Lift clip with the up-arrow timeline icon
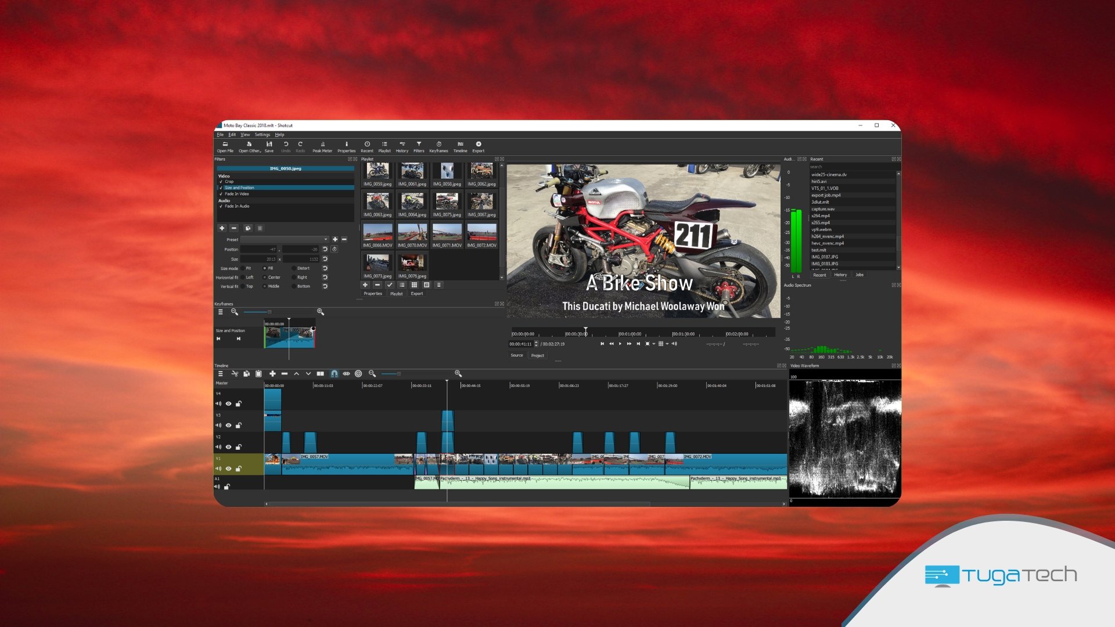Screen dimensions: 1115x627 (296, 374)
